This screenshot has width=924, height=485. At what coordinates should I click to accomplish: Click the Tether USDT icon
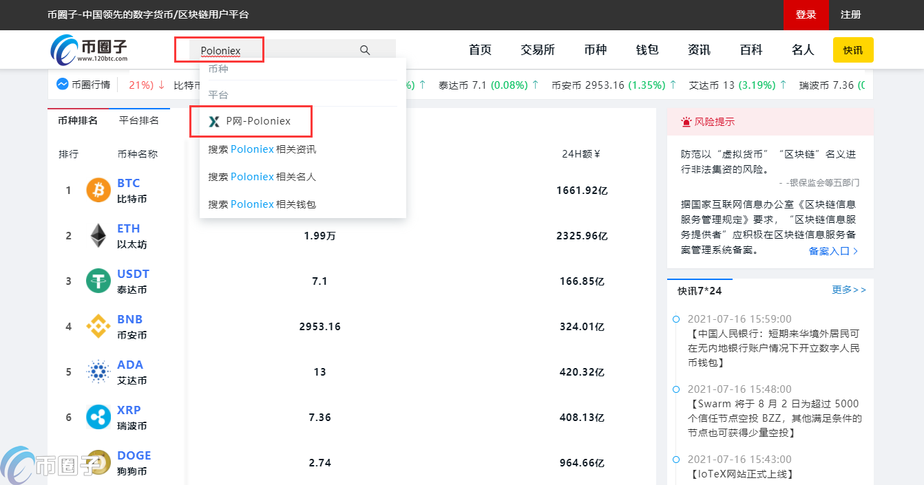pyautogui.click(x=98, y=281)
